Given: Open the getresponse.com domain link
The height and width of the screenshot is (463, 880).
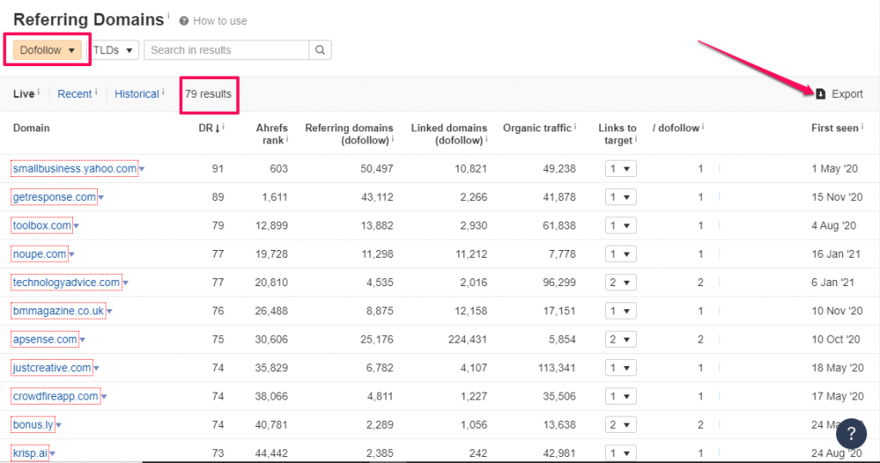Looking at the screenshot, I should (54, 198).
